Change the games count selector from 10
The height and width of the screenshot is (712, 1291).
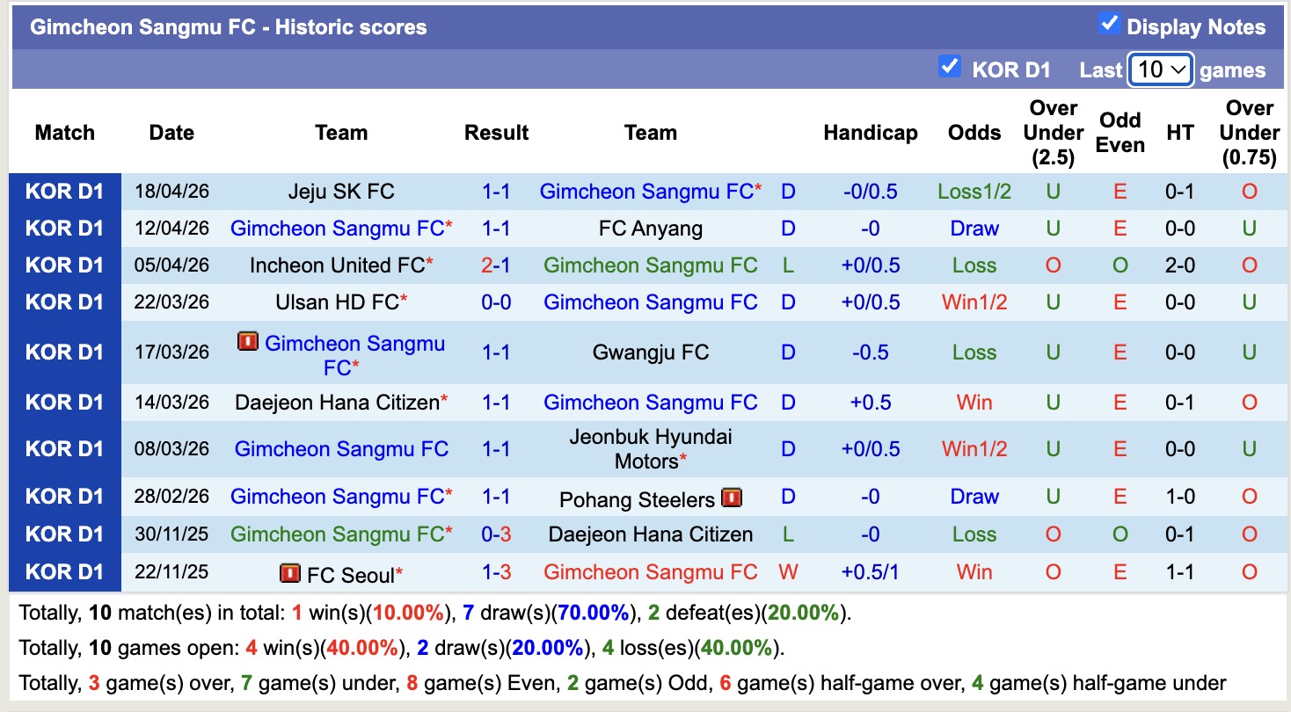[1161, 69]
